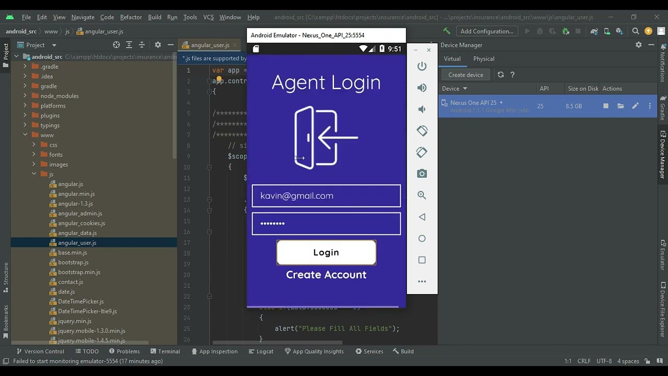Open the Notifications side panel
This screenshot has height=376, width=668.
pos(663,63)
